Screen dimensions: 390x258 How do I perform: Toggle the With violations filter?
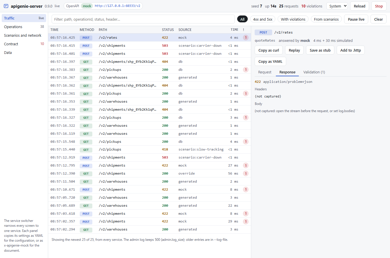click(x=293, y=19)
